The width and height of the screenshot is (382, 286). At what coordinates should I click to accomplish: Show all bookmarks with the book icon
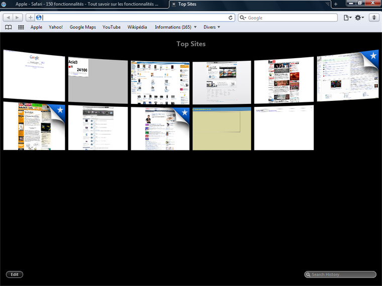click(8, 27)
